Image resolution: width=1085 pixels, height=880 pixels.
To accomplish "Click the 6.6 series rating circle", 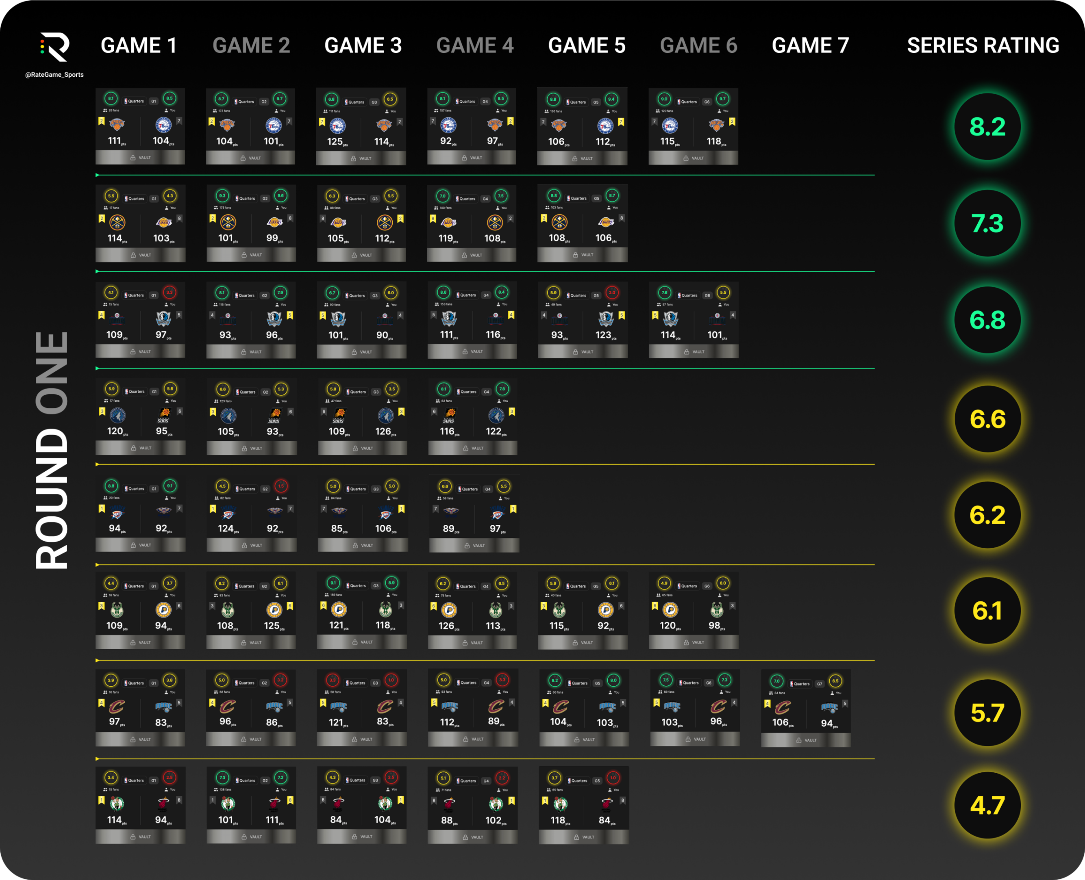I will pyautogui.click(x=987, y=419).
